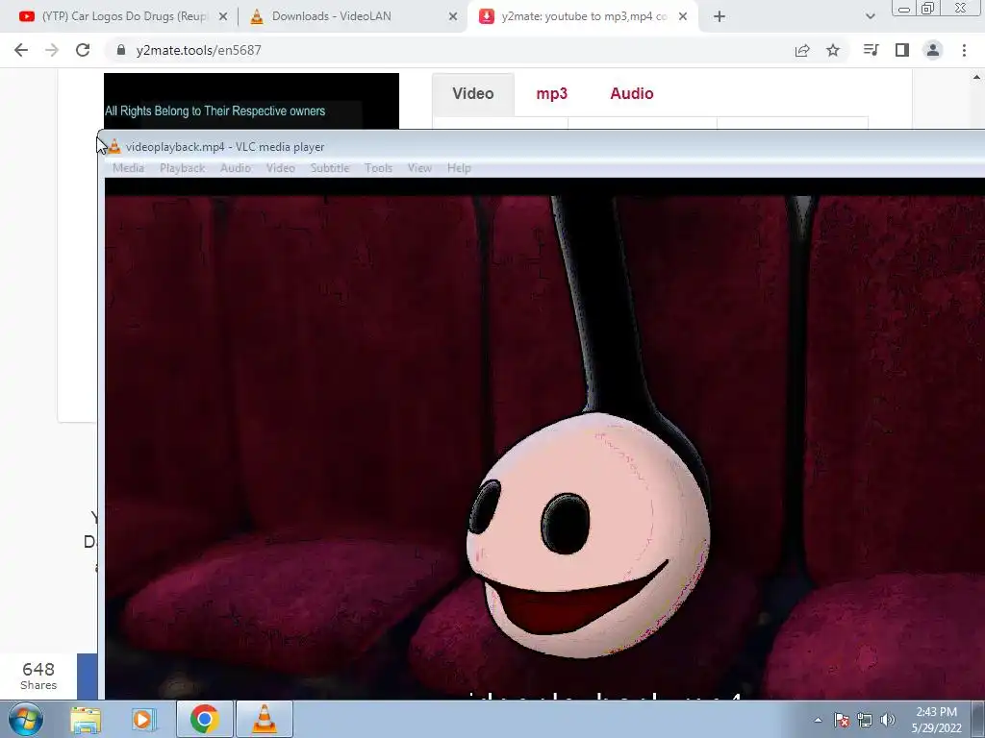Open a new Chrome tab
The image size is (985, 738).
(720, 17)
